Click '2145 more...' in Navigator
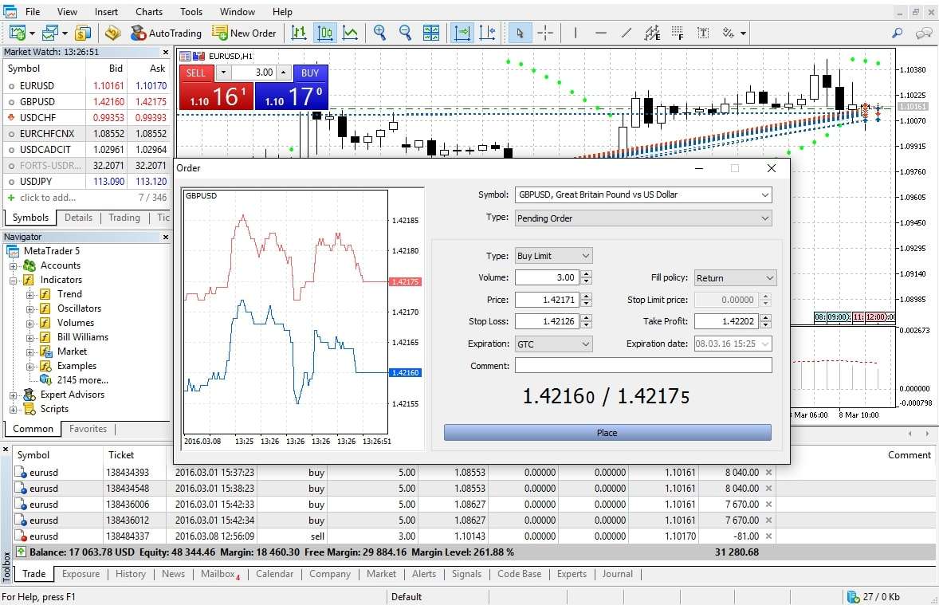The width and height of the screenshot is (939, 605). coord(83,380)
